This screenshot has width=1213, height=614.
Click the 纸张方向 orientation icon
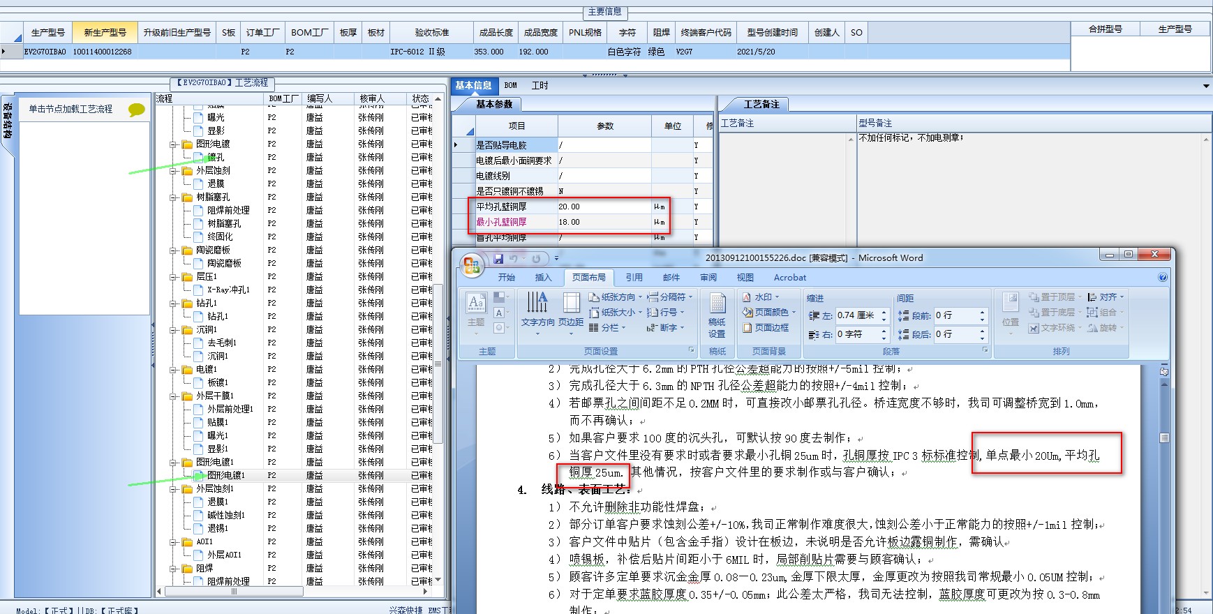(x=594, y=297)
